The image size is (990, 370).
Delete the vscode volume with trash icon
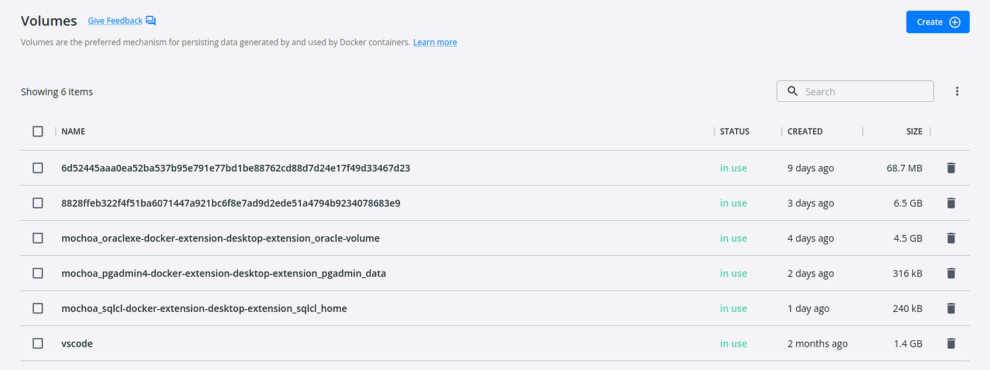(950, 344)
